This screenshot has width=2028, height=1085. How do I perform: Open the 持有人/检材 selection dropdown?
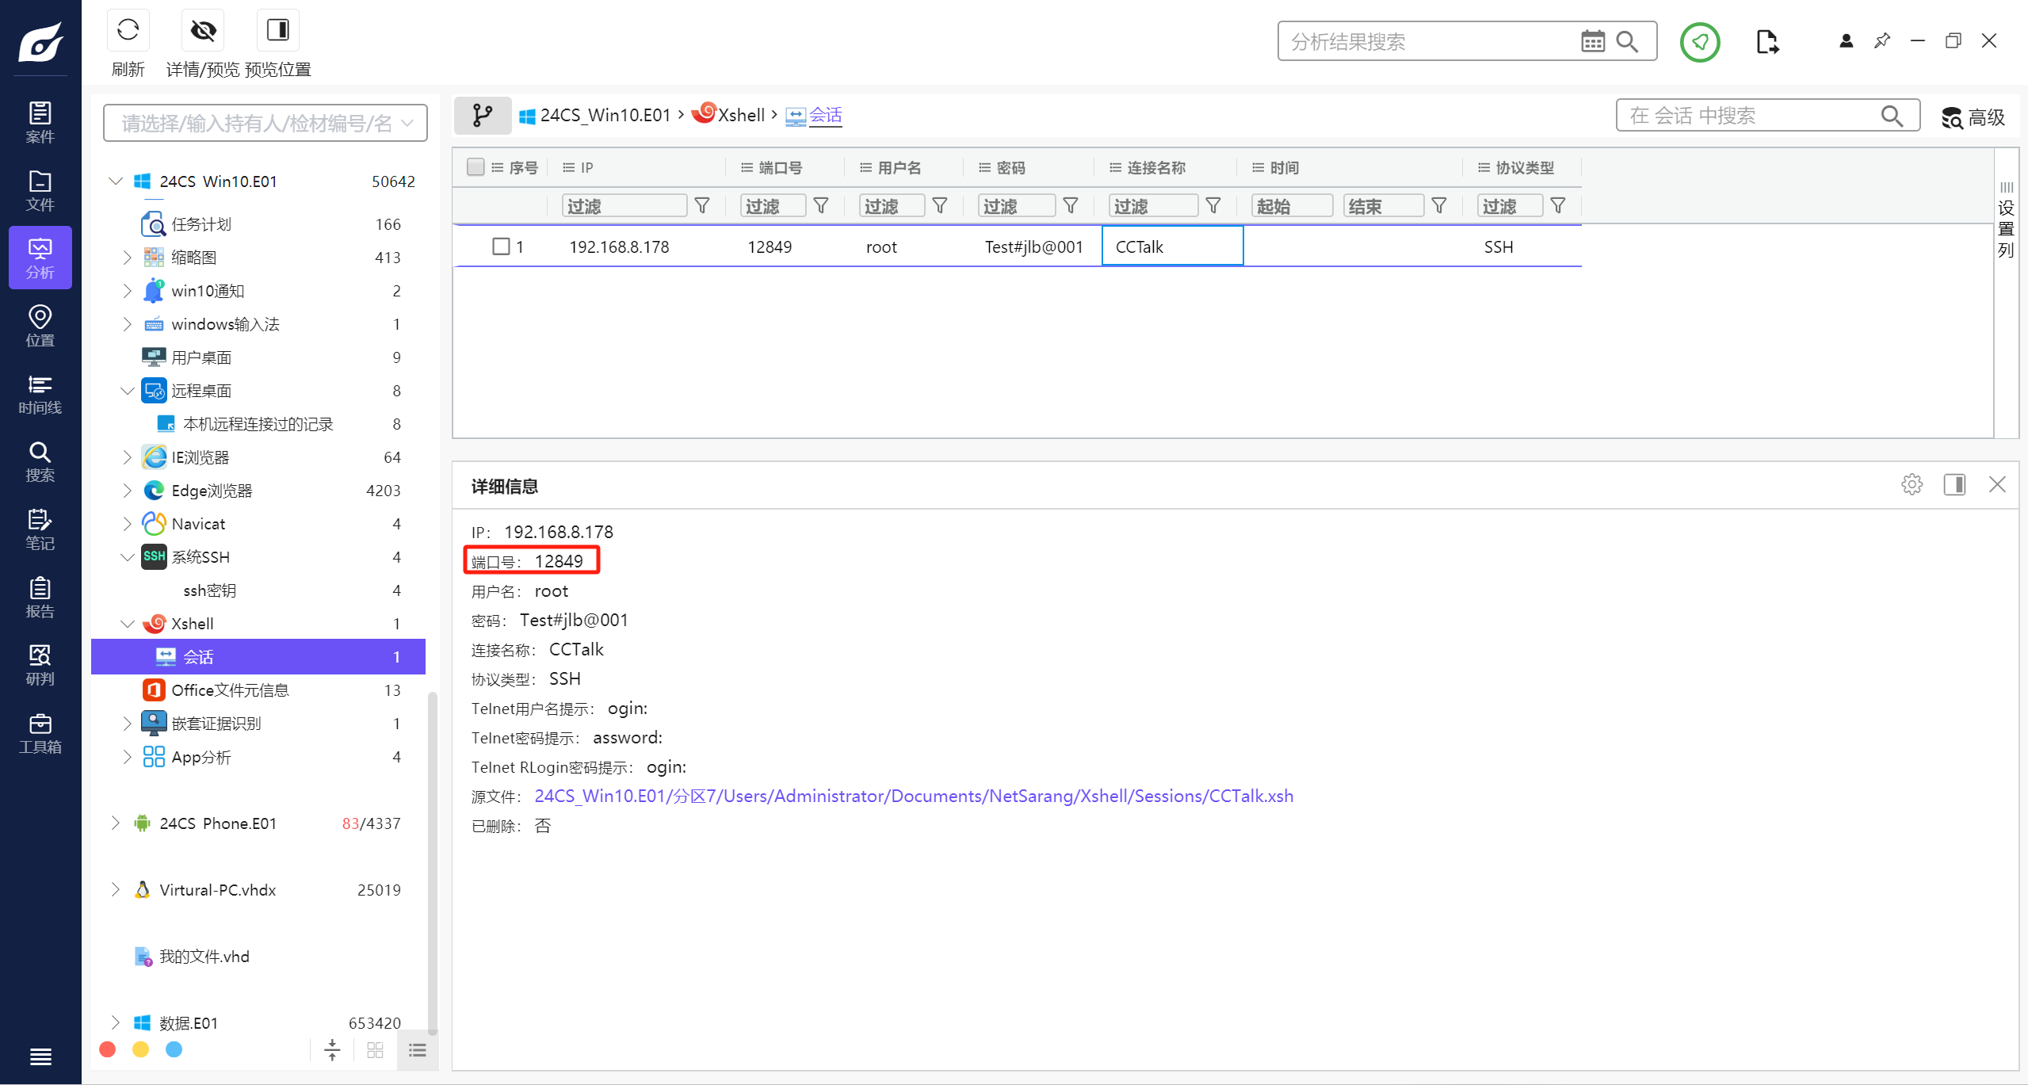point(265,123)
